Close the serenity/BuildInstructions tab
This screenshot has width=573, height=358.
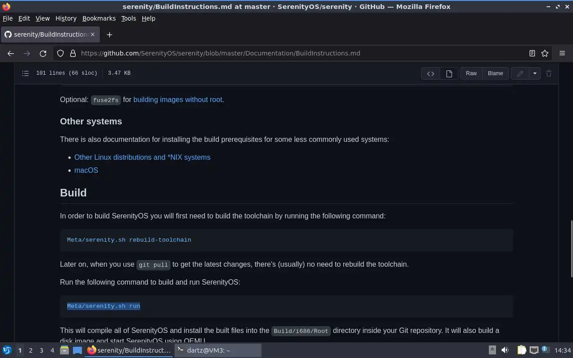coord(93,34)
